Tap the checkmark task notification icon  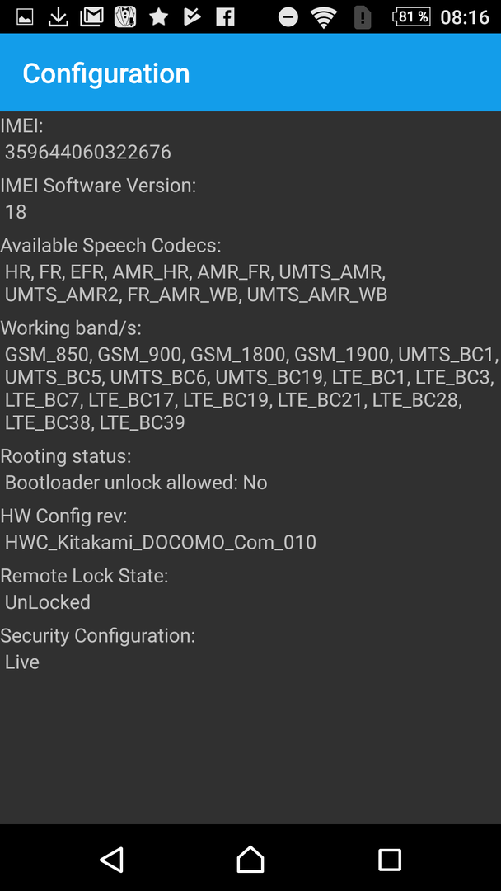[x=192, y=17]
